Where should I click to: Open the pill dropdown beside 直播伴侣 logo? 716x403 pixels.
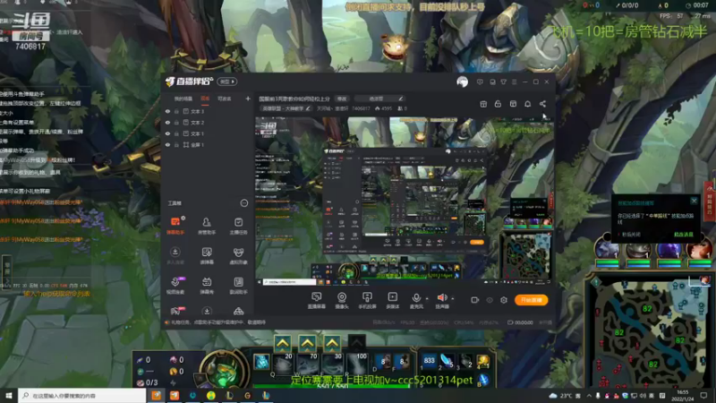227,81
